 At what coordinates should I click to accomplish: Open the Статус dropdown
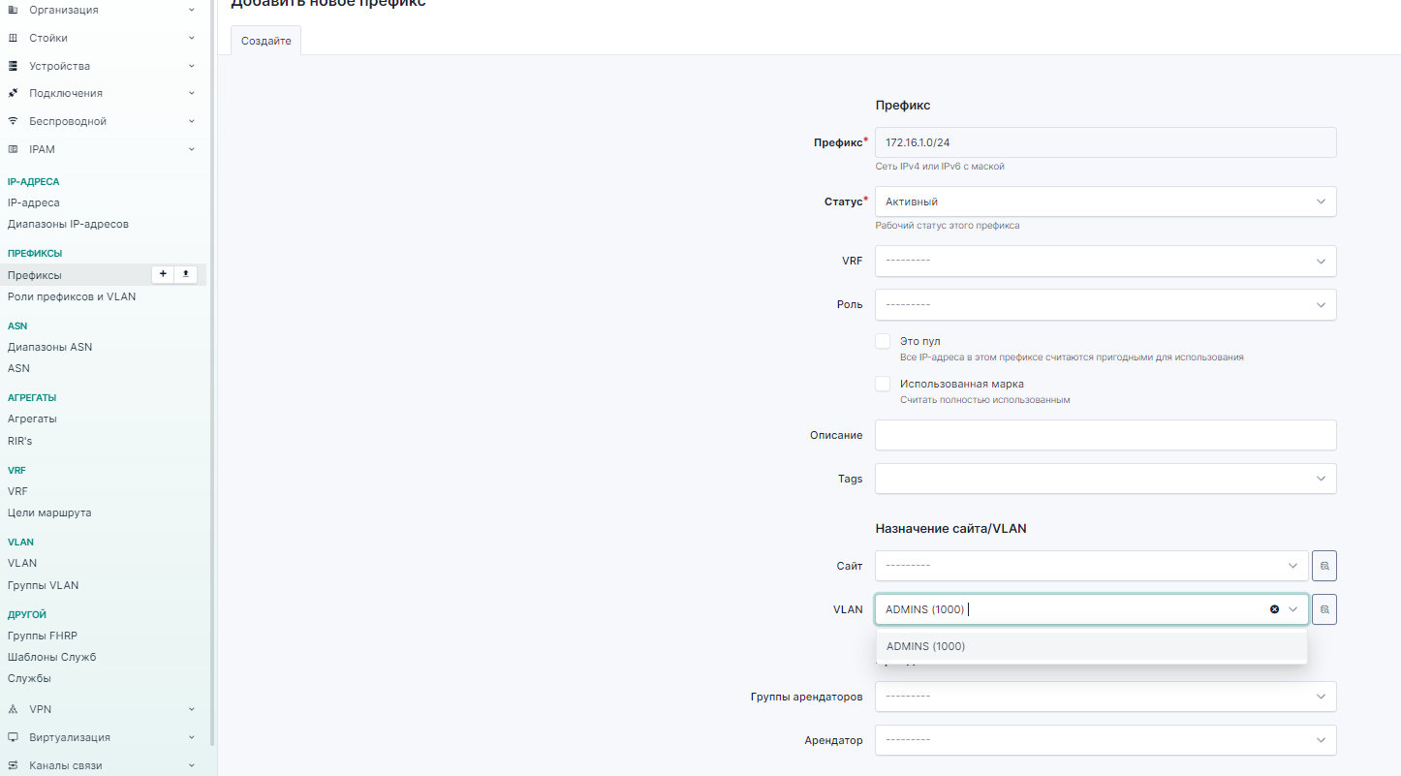click(1105, 202)
